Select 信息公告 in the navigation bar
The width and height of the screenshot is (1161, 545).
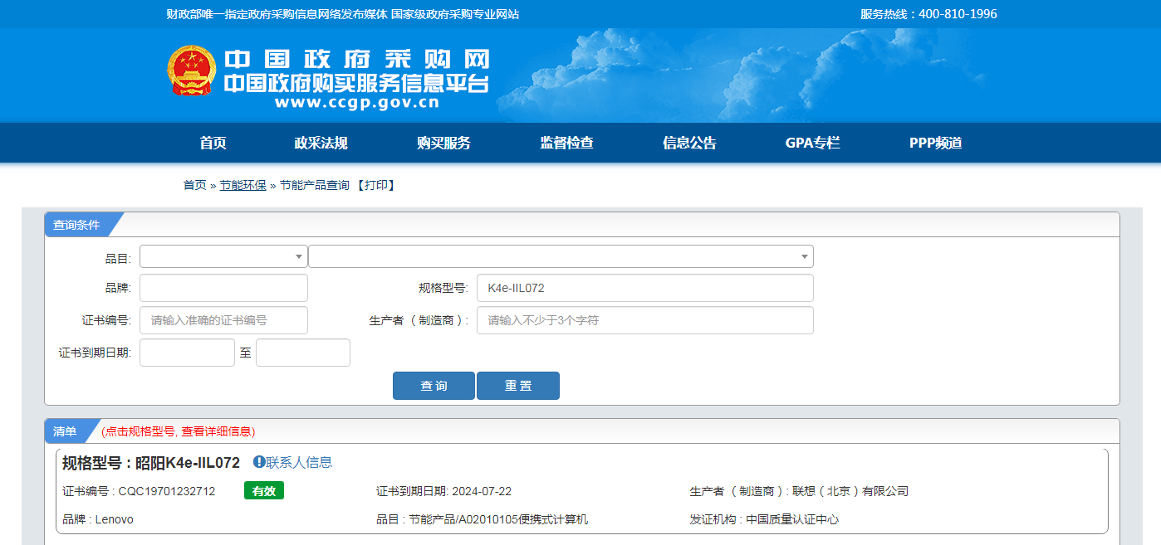[689, 143]
